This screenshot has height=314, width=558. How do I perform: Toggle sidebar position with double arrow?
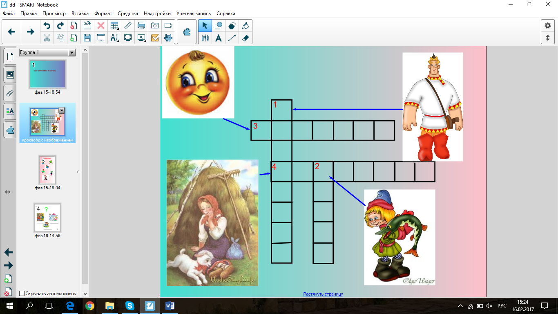[8, 192]
